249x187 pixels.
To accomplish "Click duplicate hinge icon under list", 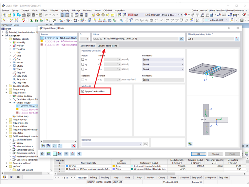I will [x=48, y=146].
